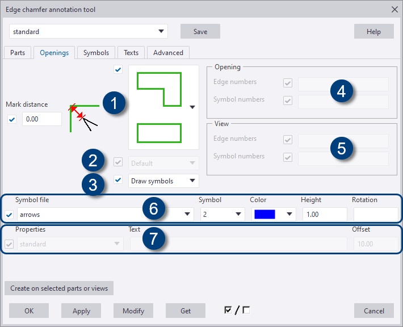This screenshot has width=403, height=327.
Task: Click the Text input field
Action: [x=238, y=244]
